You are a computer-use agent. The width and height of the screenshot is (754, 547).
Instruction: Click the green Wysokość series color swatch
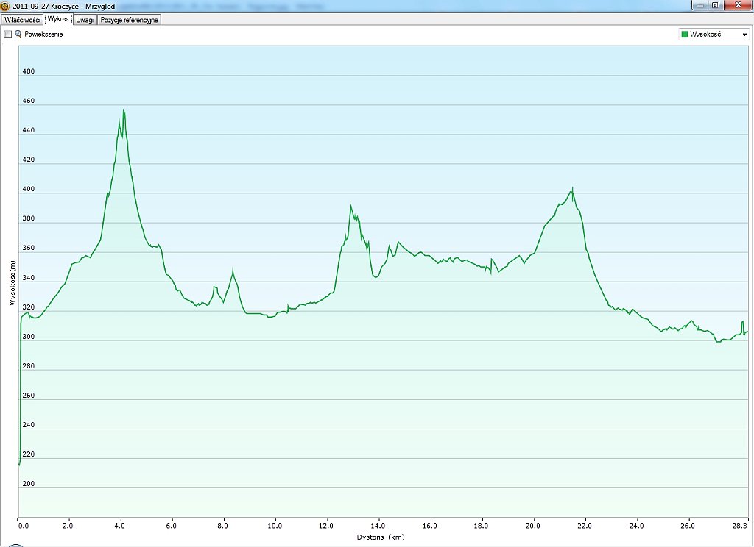pos(685,35)
